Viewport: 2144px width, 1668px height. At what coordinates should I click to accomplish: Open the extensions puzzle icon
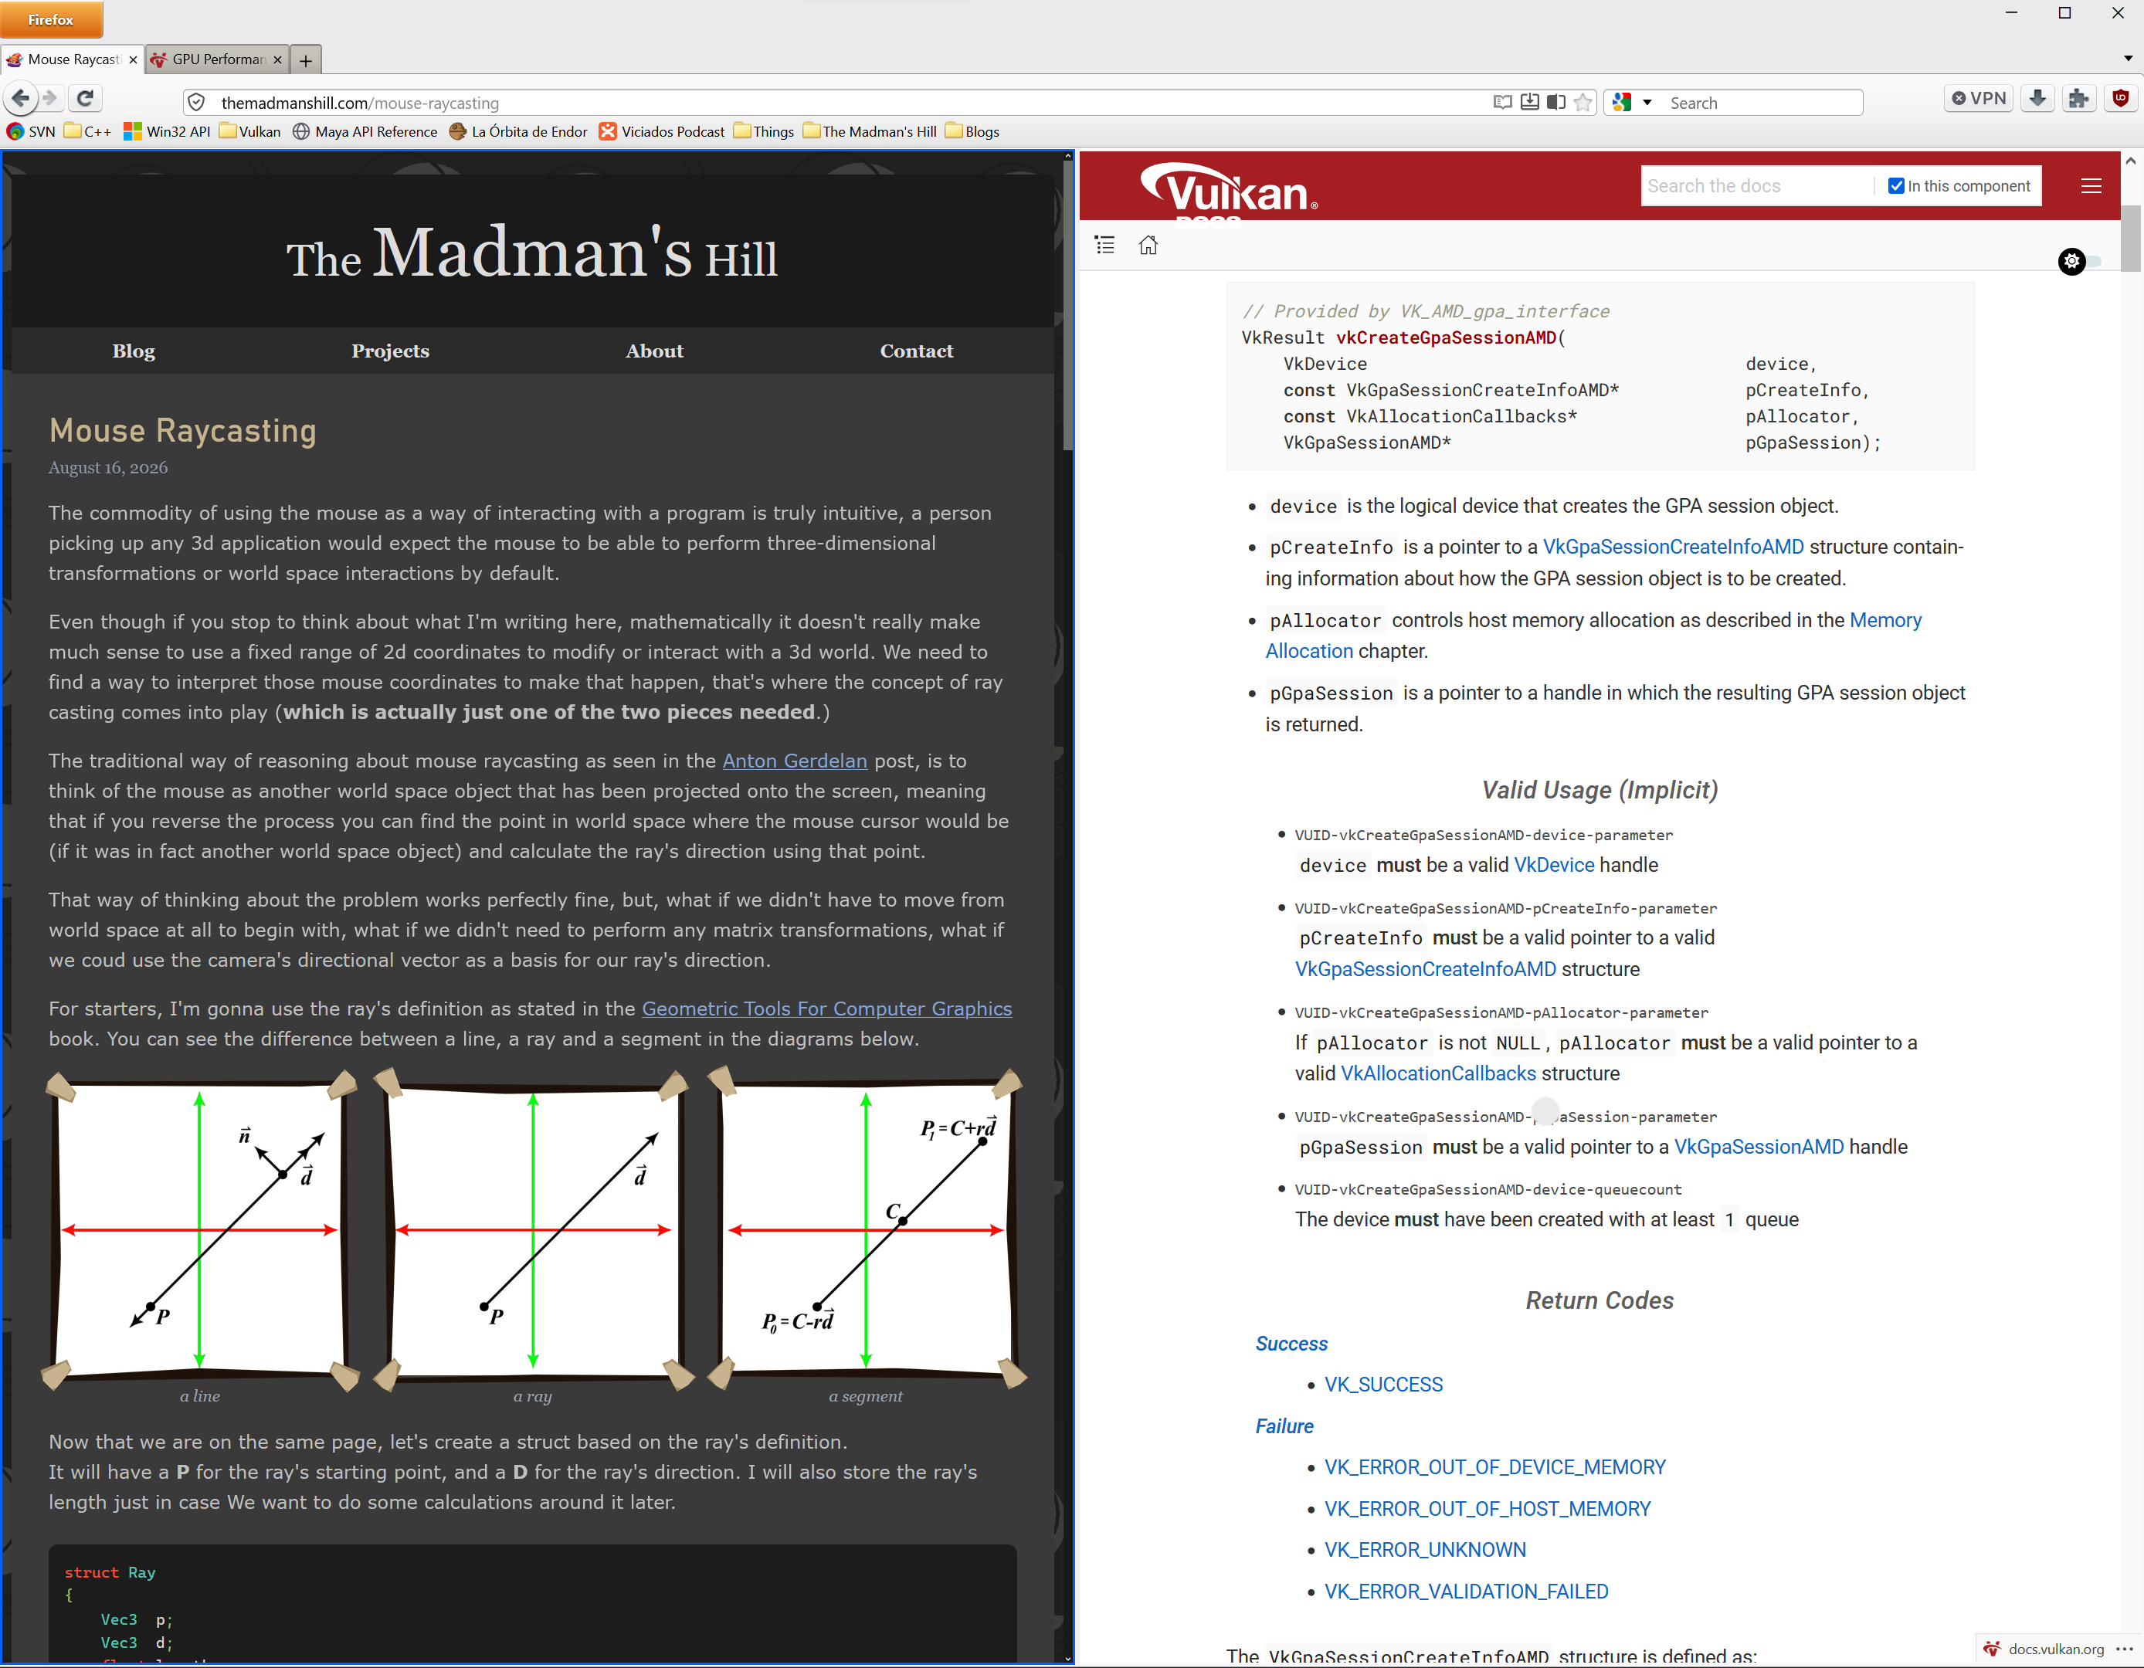pyautogui.click(x=2078, y=98)
